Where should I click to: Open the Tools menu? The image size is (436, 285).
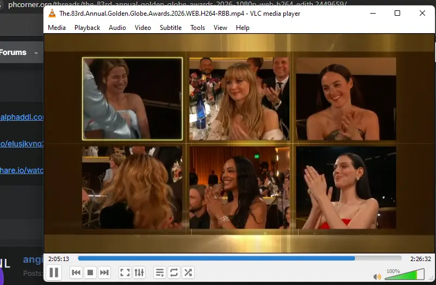pyautogui.click(x=198, y=28)
